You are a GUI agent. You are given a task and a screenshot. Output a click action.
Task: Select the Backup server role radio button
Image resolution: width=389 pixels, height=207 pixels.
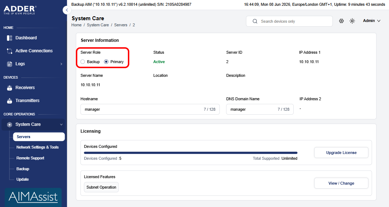click(83, 62)
